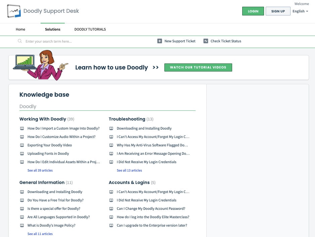Click the green LOGIN button
Image resolution: width=315 pixels, height=237 pixels.
[x=253, y=11]
